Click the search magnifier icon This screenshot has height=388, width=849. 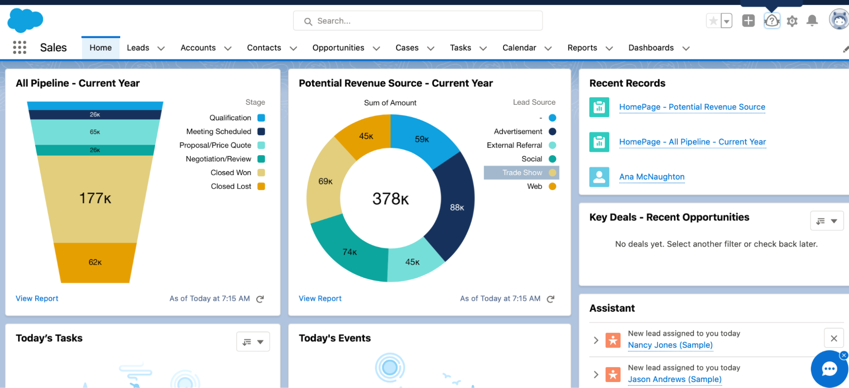pyautogui.click(x=308, y=21)
